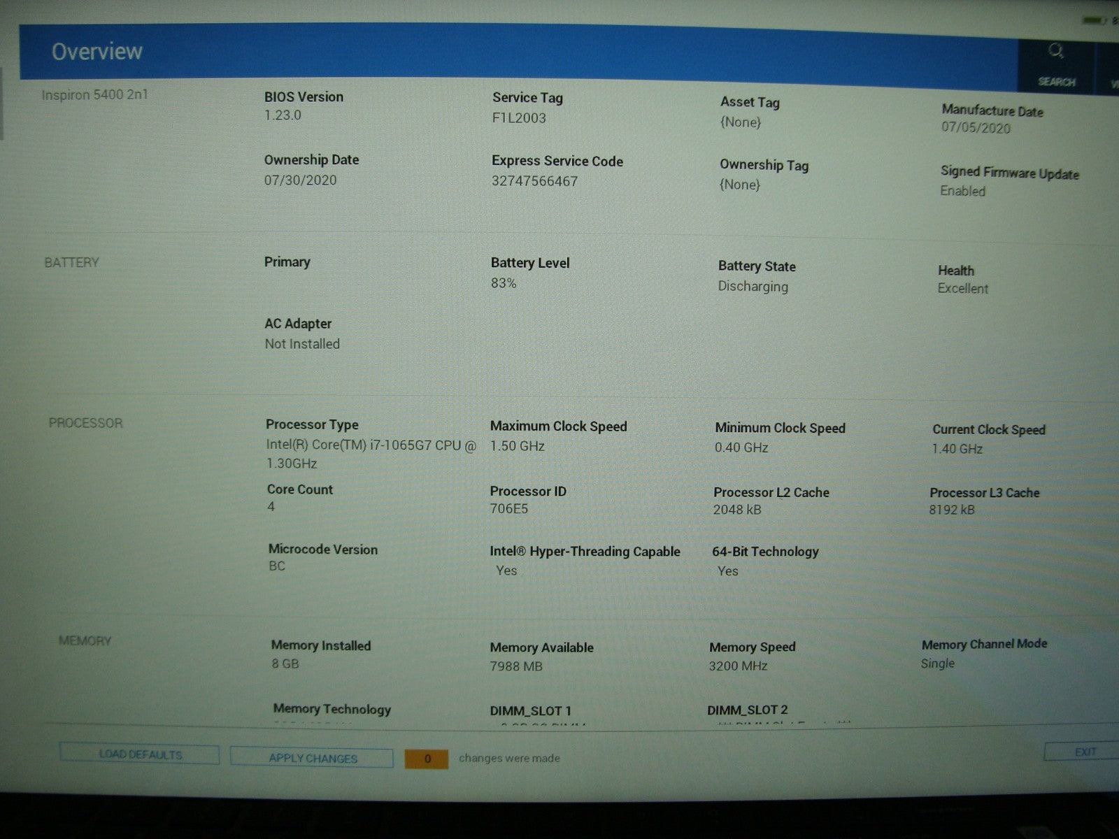Click the LOAD DEFAULTS button
This screenshot has width=1119, height=839.
click(x=140, y=754)
